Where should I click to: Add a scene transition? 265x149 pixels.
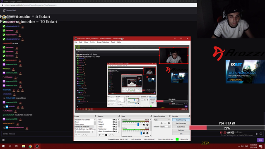click(161, 123)
